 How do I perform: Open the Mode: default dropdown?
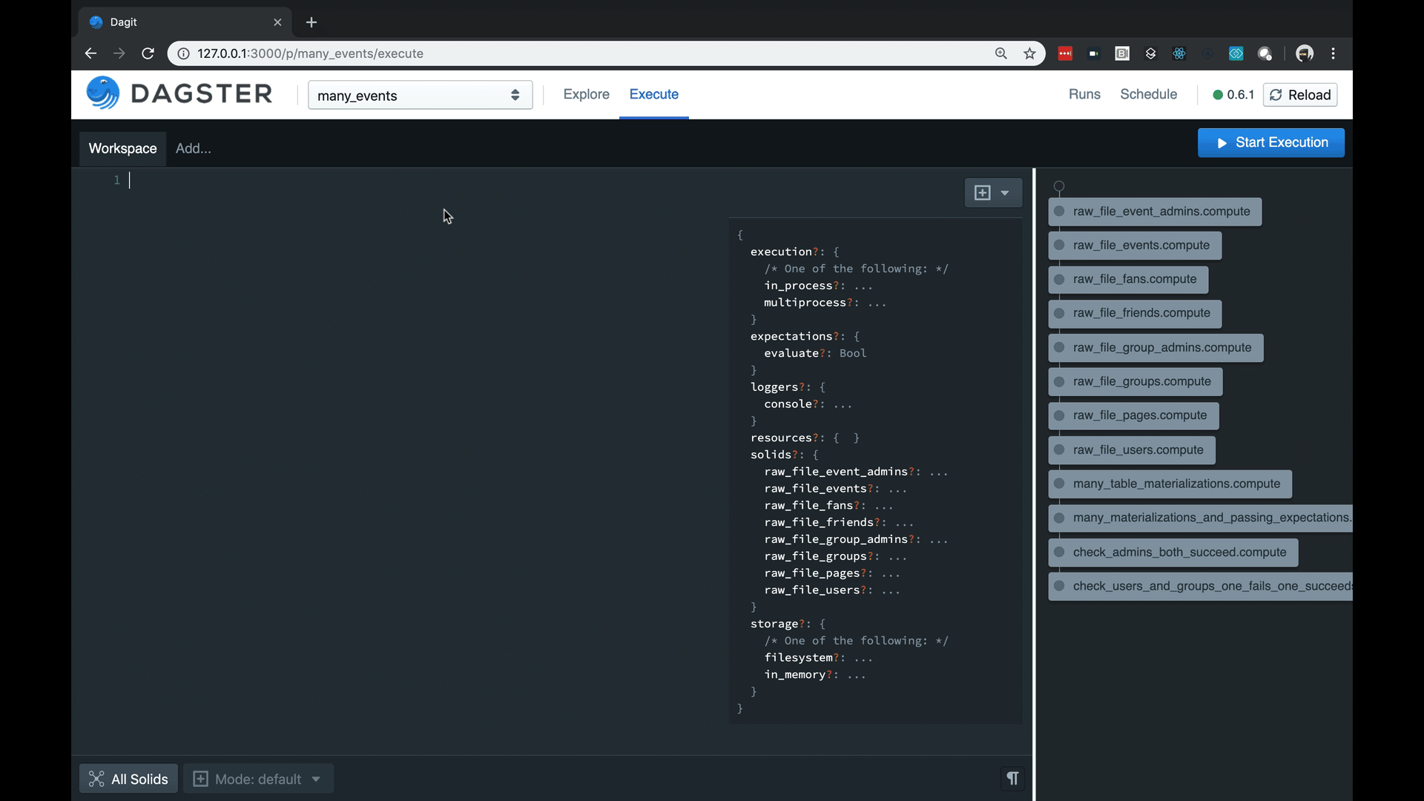point(258,779)
